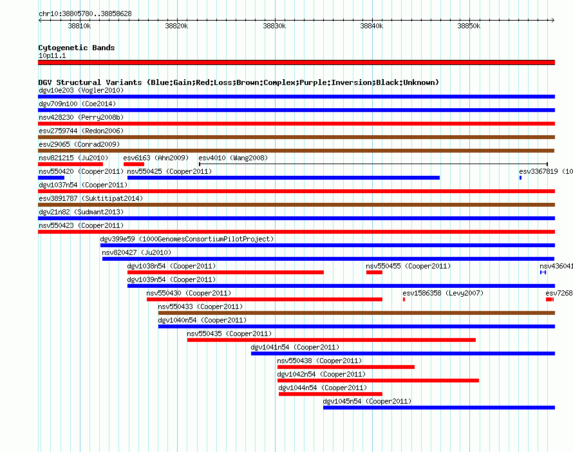The height and width of the screenshot is (452, 573).
Task: Open dgv399e59 (1000GenomesConsortiumPilotProject) entry
Action: point(328,245)
